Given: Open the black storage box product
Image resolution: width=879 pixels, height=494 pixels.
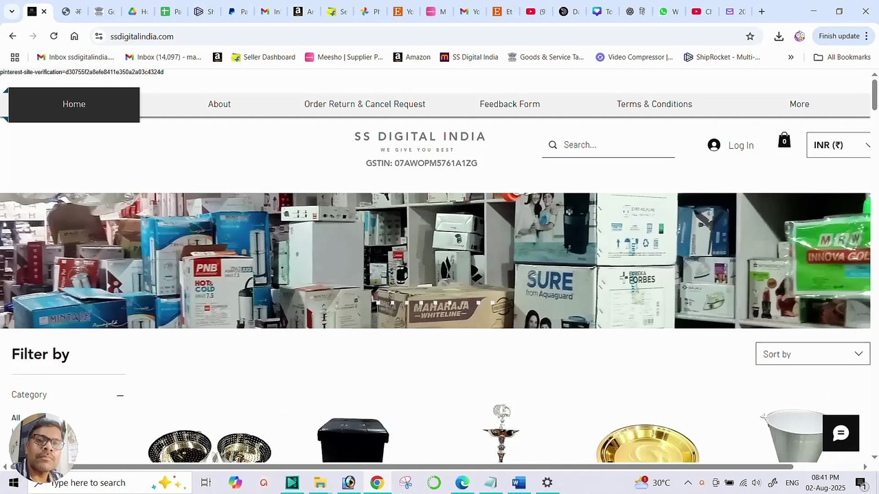Looking at the screenshot, I should tap(353, 440).
